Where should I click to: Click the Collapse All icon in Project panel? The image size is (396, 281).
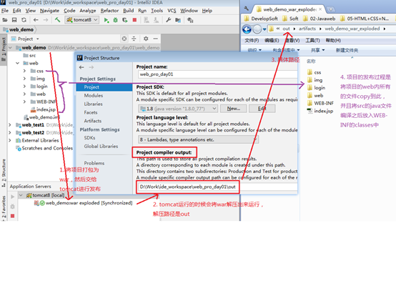point(134,39)
